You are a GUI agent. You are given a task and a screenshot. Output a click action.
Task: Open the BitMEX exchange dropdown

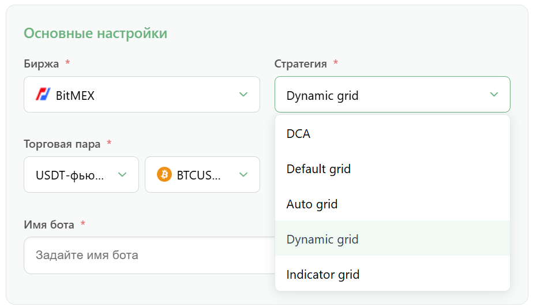(x=142, y=95)
